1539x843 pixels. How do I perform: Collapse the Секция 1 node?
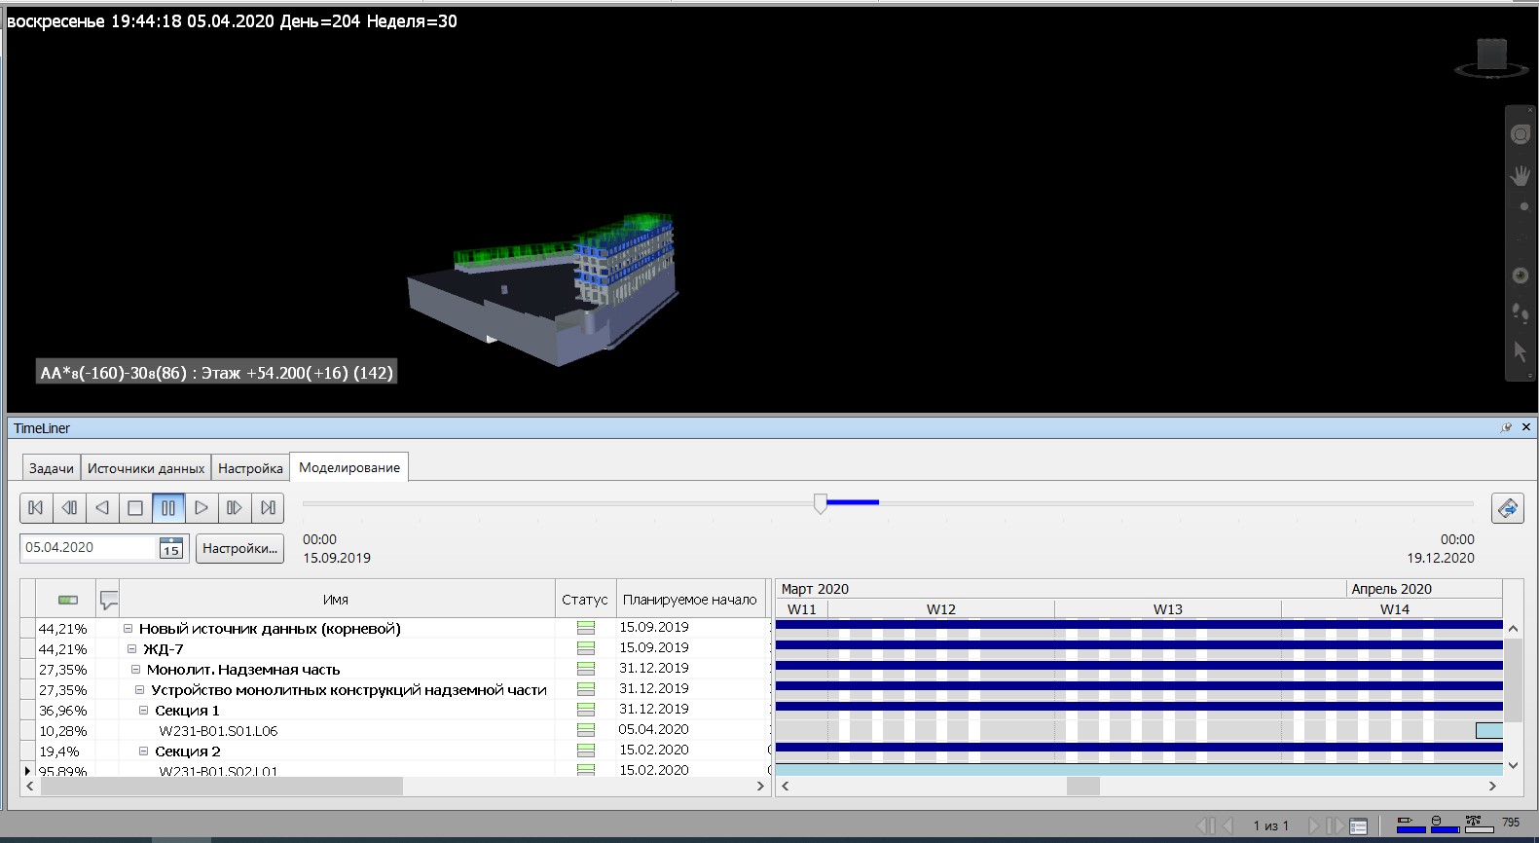[143, 711]
